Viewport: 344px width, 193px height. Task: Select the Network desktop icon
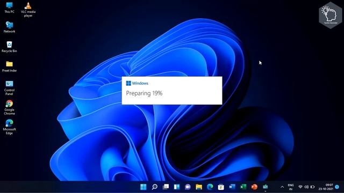point(9,27)
